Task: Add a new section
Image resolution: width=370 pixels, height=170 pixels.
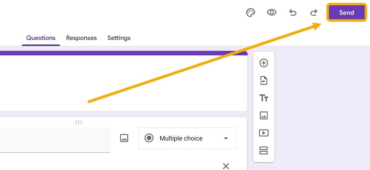Action: [x=264, y=150]
